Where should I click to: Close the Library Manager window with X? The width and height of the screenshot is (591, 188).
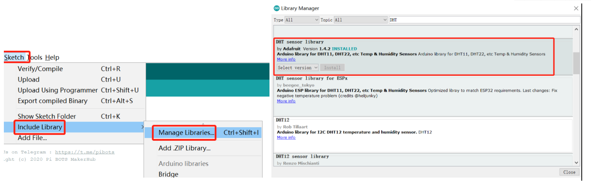click(x=576, y=8)
